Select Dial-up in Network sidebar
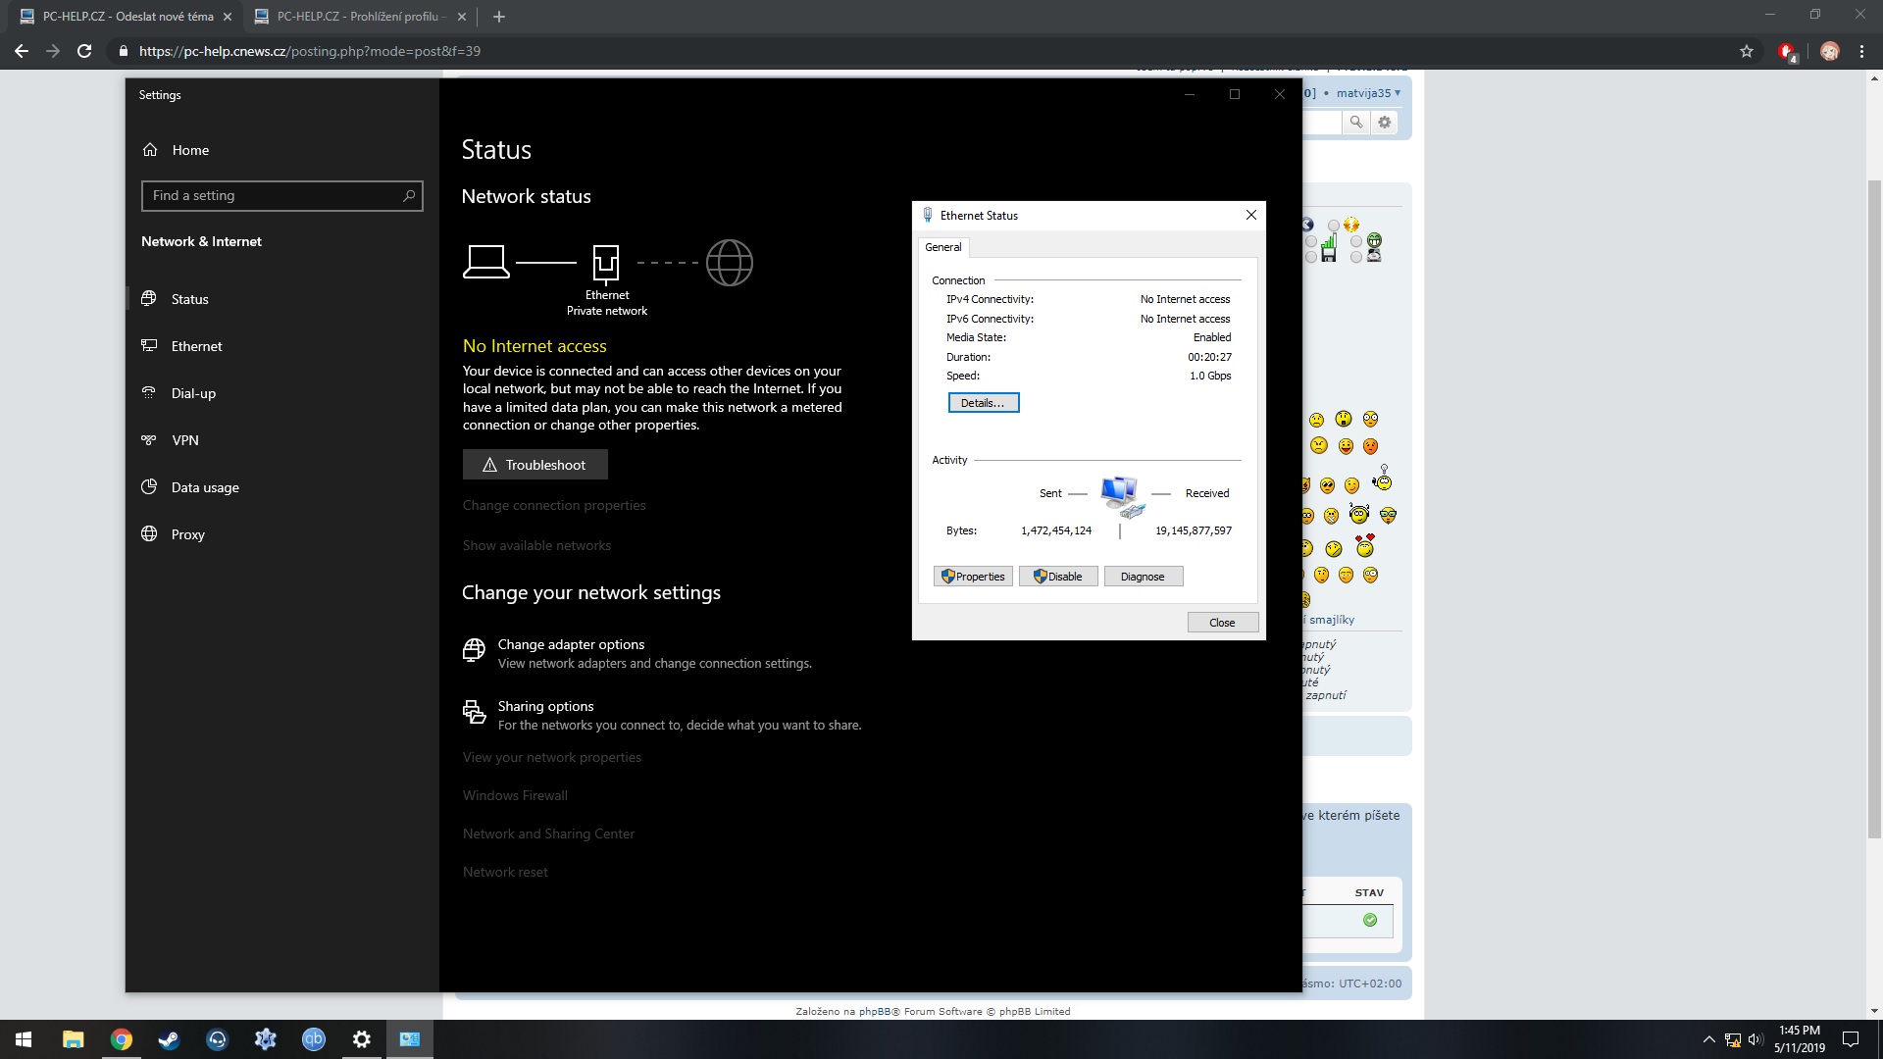Screen dimensions: 1883x1059 [x=193, y=393]
